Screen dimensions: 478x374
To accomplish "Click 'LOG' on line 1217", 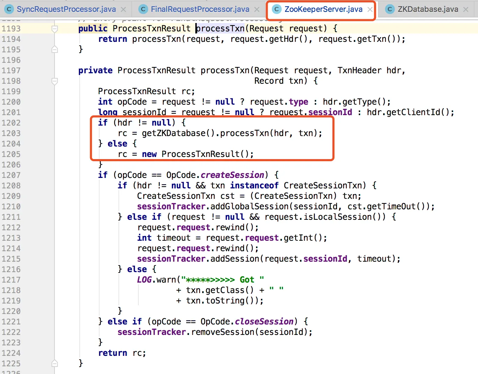I will 144,280.
